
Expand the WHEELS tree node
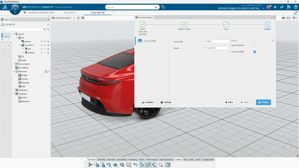click(23, 53)
